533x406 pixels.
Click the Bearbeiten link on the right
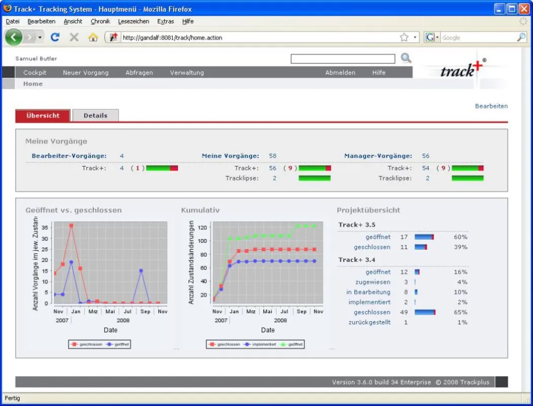click(491, 106)
